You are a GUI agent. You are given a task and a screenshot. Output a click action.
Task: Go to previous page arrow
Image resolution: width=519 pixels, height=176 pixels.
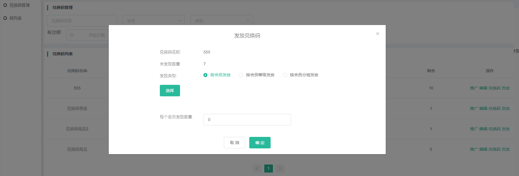[257, 169]
